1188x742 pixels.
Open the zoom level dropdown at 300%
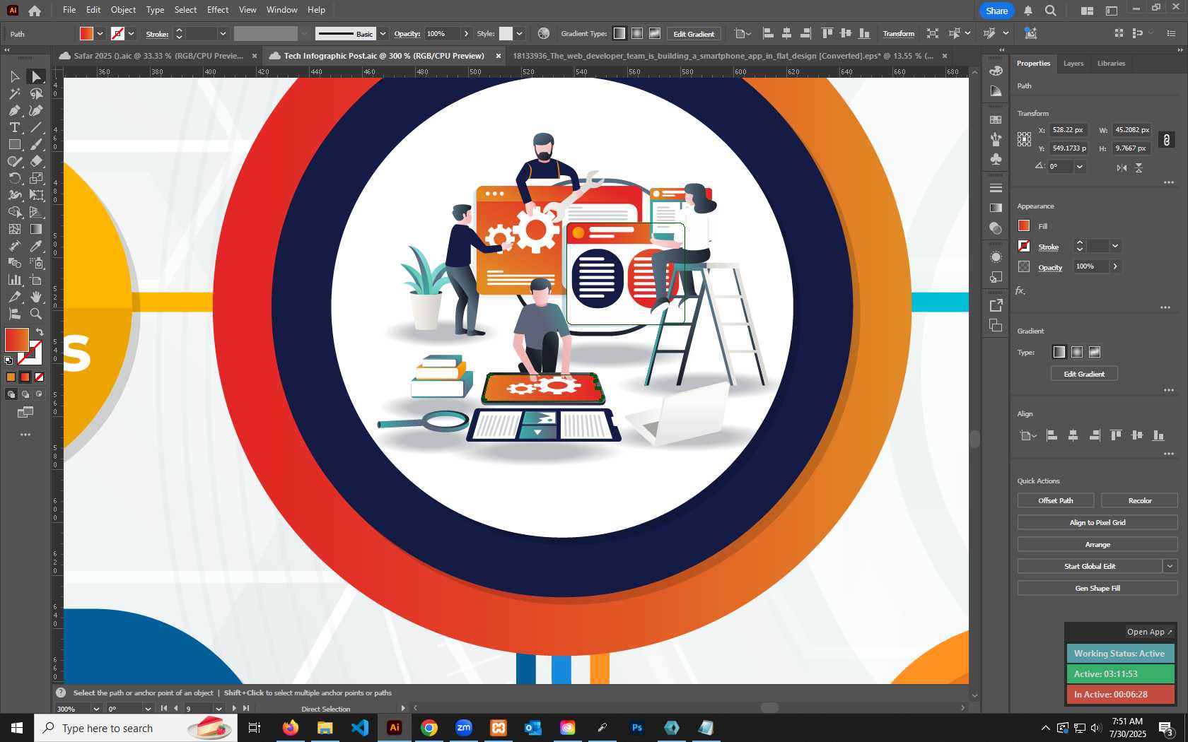click(x=96, y=709)
